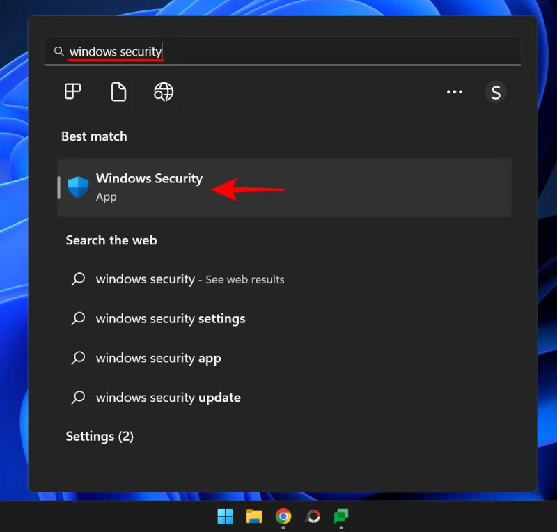
Task: Launch Google Chrome from the taskbar
Action: 283,517
